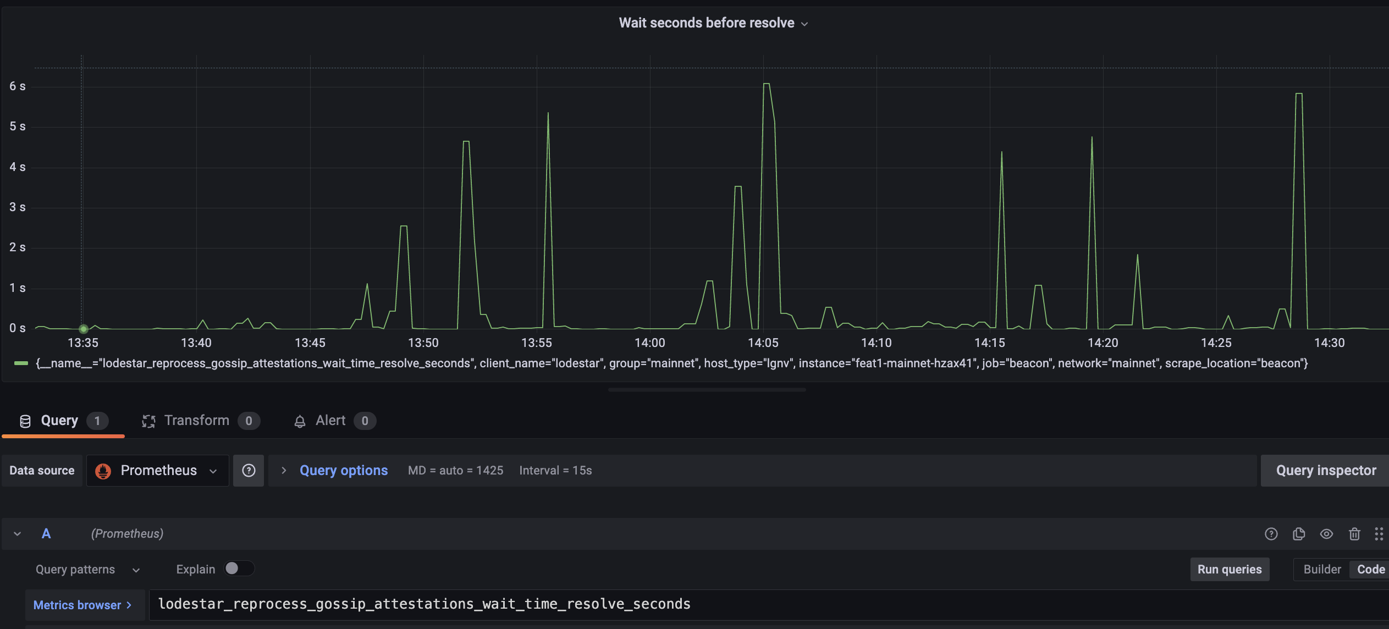The width and height of the screenshot is (1389, 629).
Task: Open panel title menu chevron
Action: click(x=804, y=24)
